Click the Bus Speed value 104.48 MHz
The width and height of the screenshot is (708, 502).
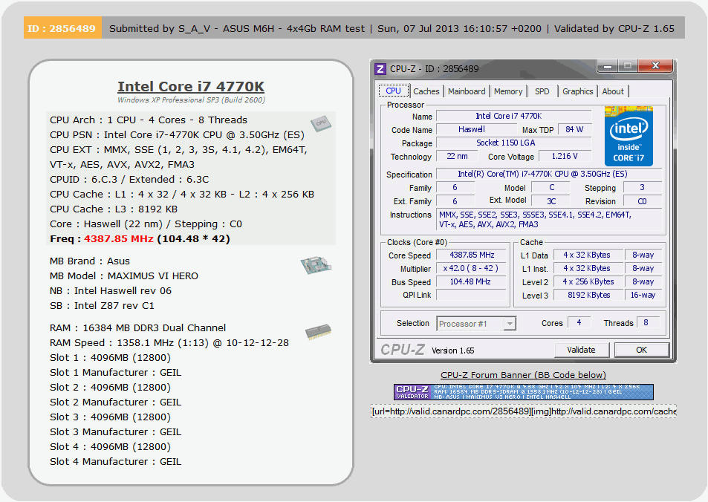[472, 281]
